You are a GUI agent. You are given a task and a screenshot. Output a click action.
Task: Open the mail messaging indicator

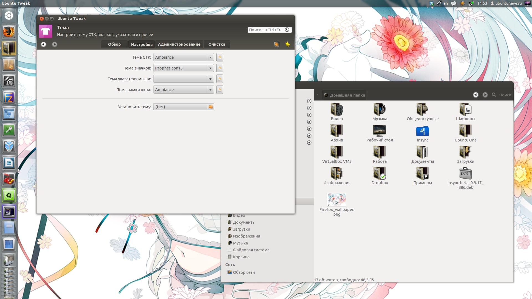[454, 3]
